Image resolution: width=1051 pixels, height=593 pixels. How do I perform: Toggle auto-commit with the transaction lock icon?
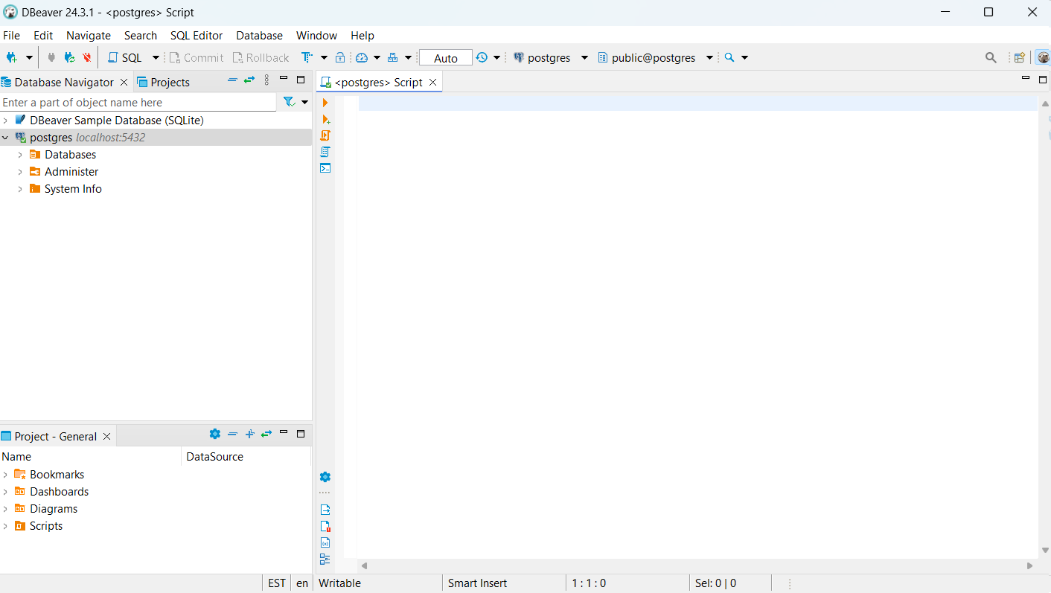point(340,57)
